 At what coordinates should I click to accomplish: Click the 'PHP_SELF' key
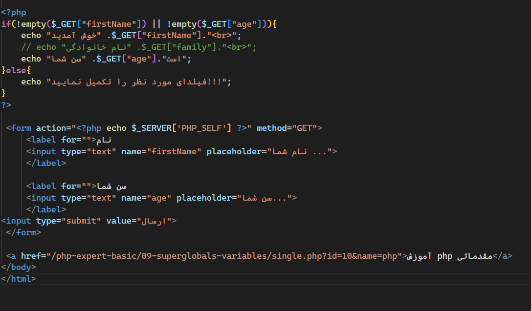pos(201,128)
